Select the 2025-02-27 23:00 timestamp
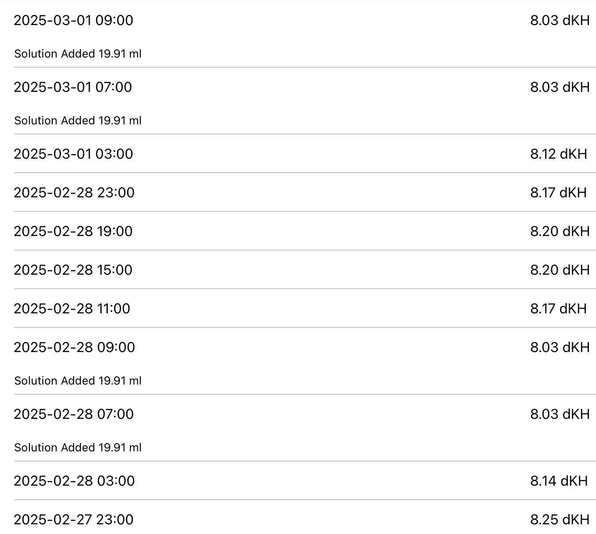596x534 pixels. (74, 520)
